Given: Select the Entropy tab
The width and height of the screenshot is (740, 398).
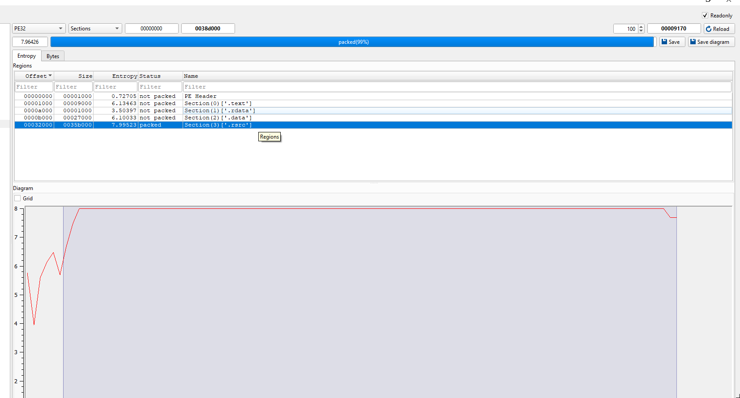Looking at the screenshot, I should coord(26,55).
